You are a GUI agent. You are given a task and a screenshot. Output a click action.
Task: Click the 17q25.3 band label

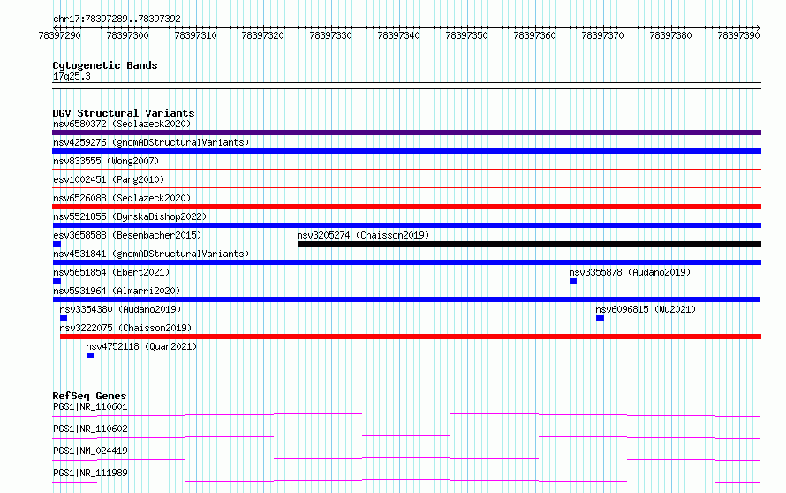pos(72,76)
